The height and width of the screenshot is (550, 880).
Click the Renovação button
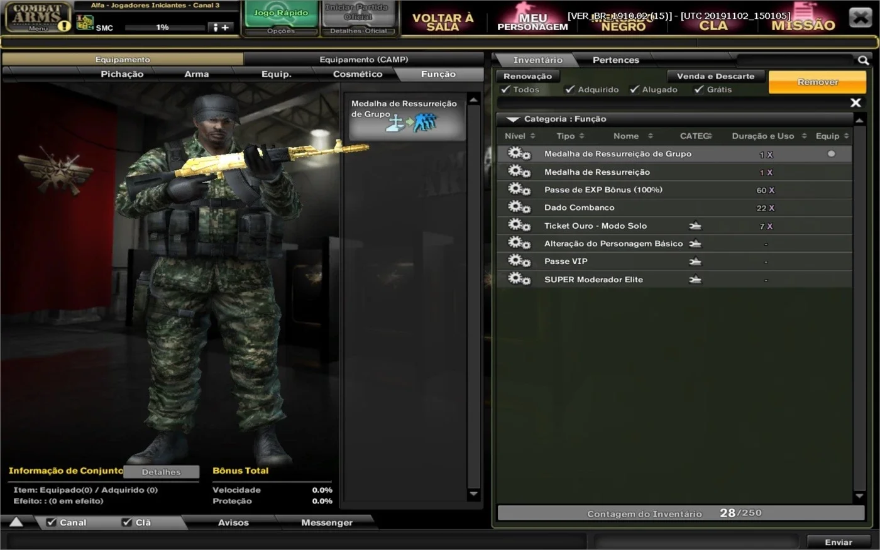527,76
